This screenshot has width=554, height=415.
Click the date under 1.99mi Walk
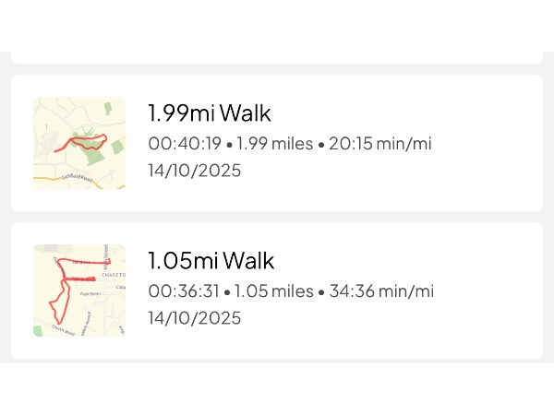(x=194, y=171)
